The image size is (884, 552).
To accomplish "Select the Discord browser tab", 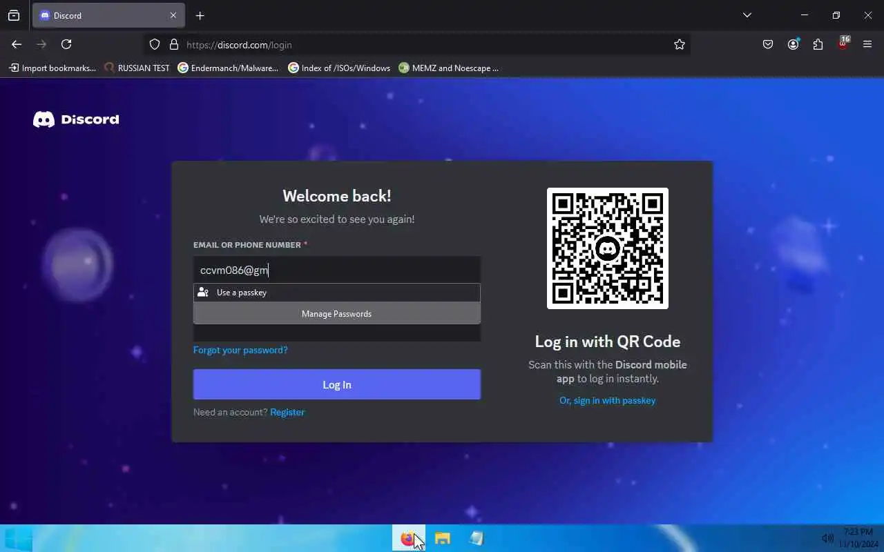I will point(108,15).
